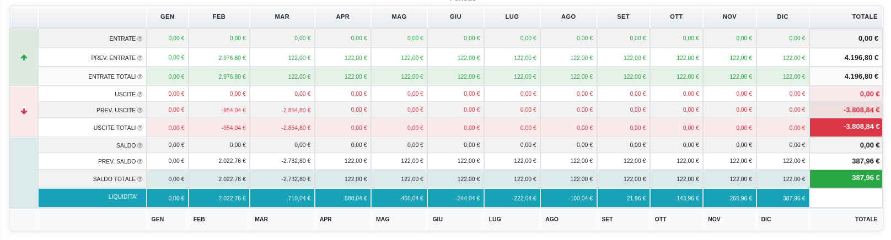
Task: Open help tooltip for PREV. ENTRATE
Action: [x=140, y=58]
